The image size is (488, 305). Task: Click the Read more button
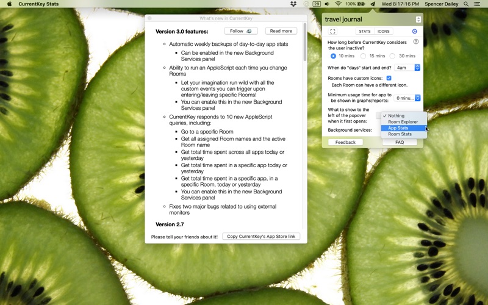tap(281, 31)
